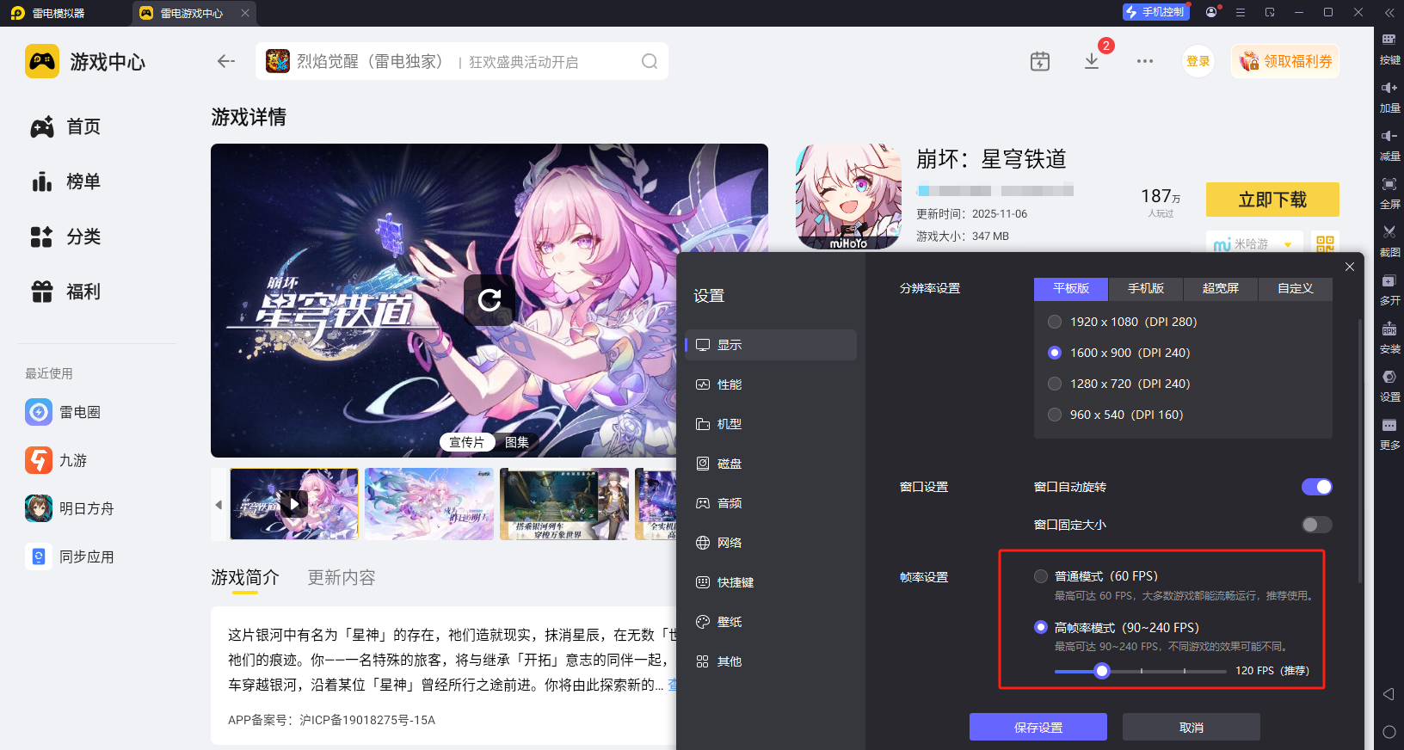Open the 按键 keymapping tool in right sidebar
Image resolution: width=1404 pixels, height=750 pixels.
(1389, 48)
